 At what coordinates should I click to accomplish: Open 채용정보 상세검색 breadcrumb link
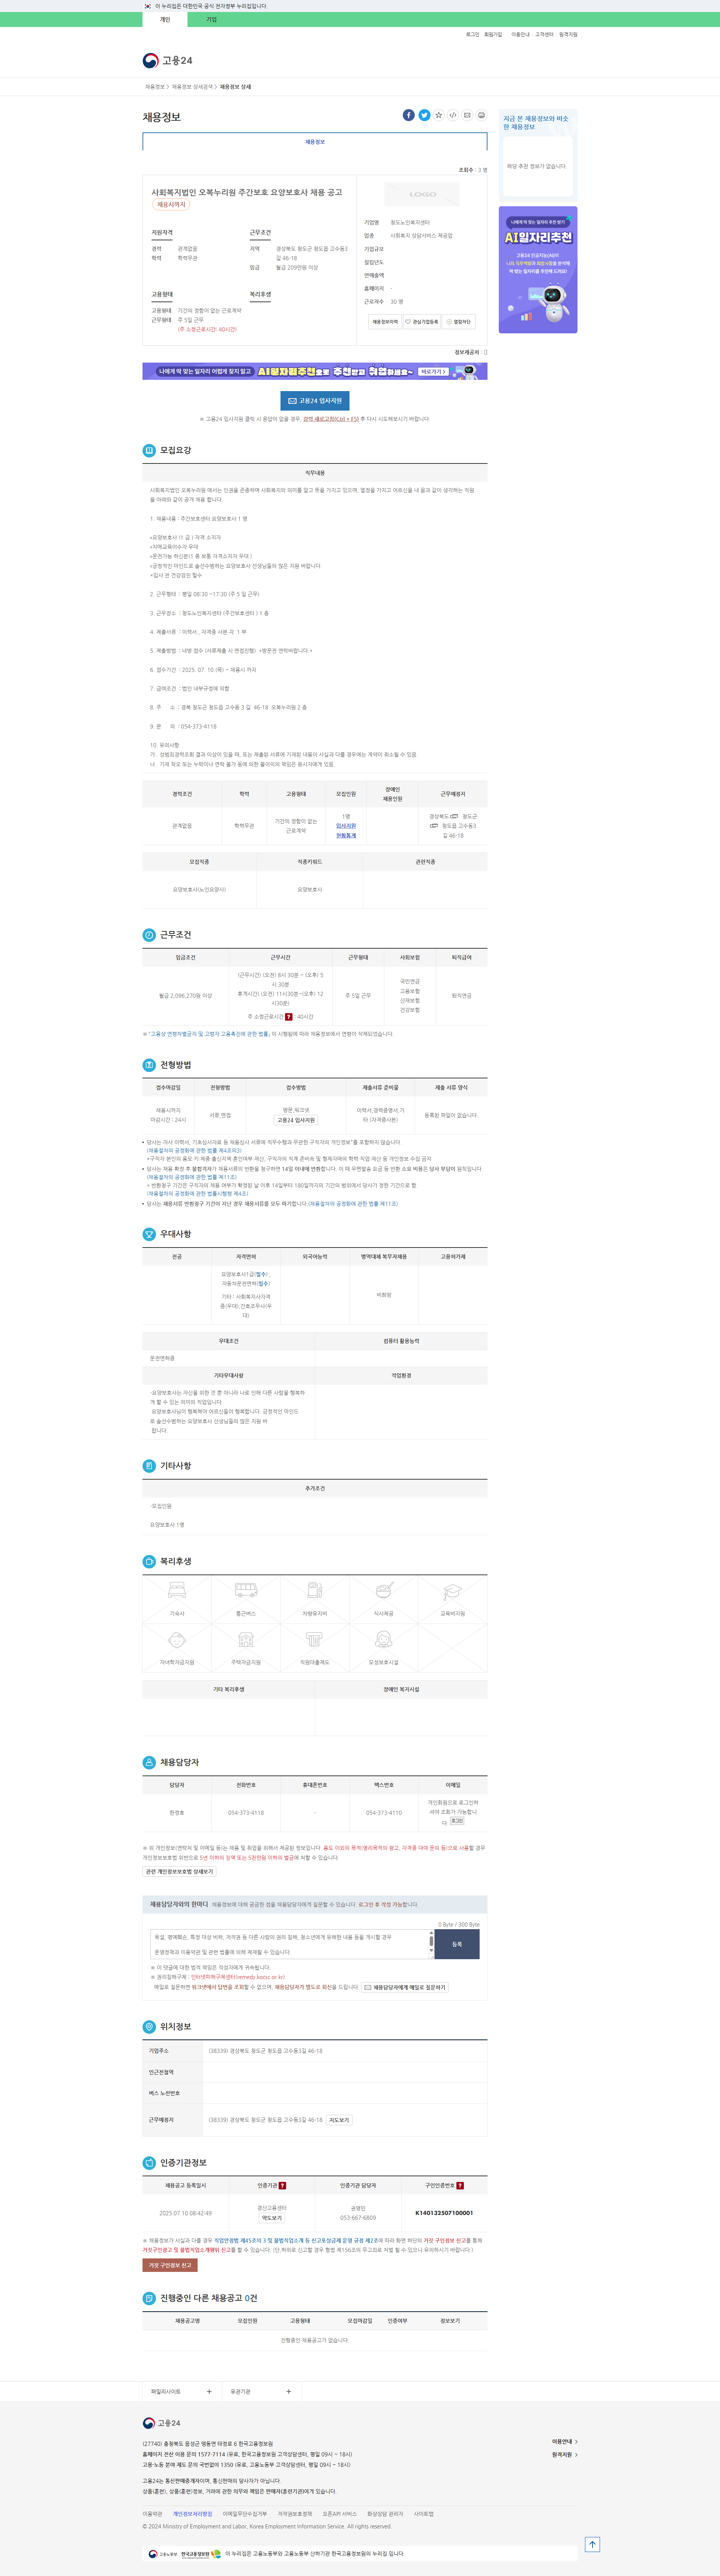[x=192, y=87]
